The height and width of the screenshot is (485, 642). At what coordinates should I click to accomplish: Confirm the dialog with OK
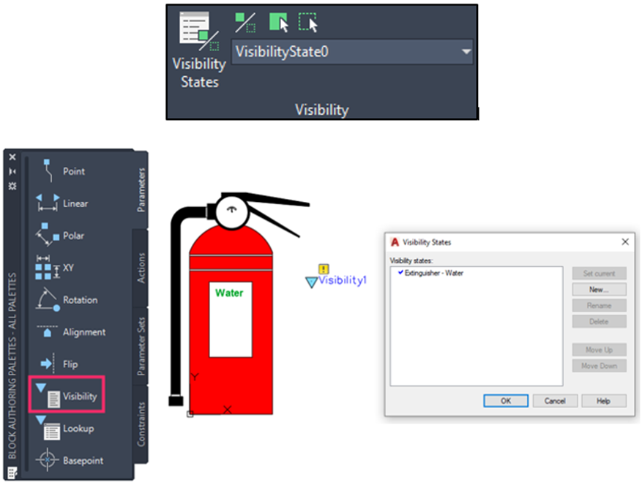click(505, 401)
